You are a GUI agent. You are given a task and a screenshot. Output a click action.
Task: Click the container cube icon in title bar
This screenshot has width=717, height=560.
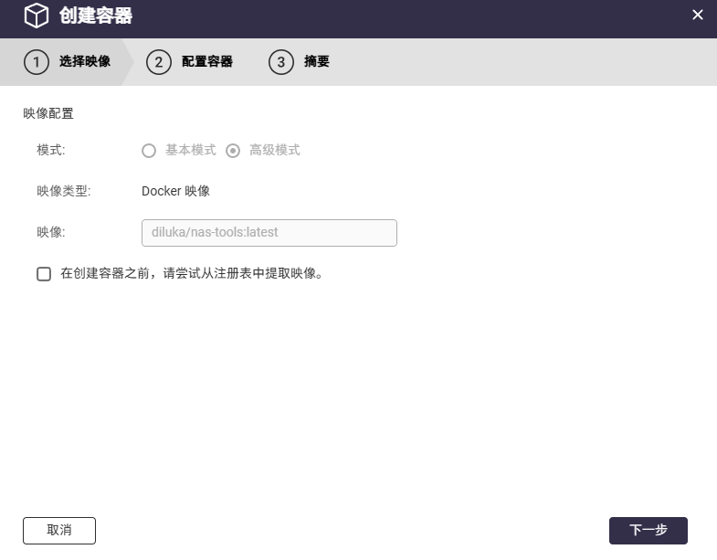tap(37, 16)
